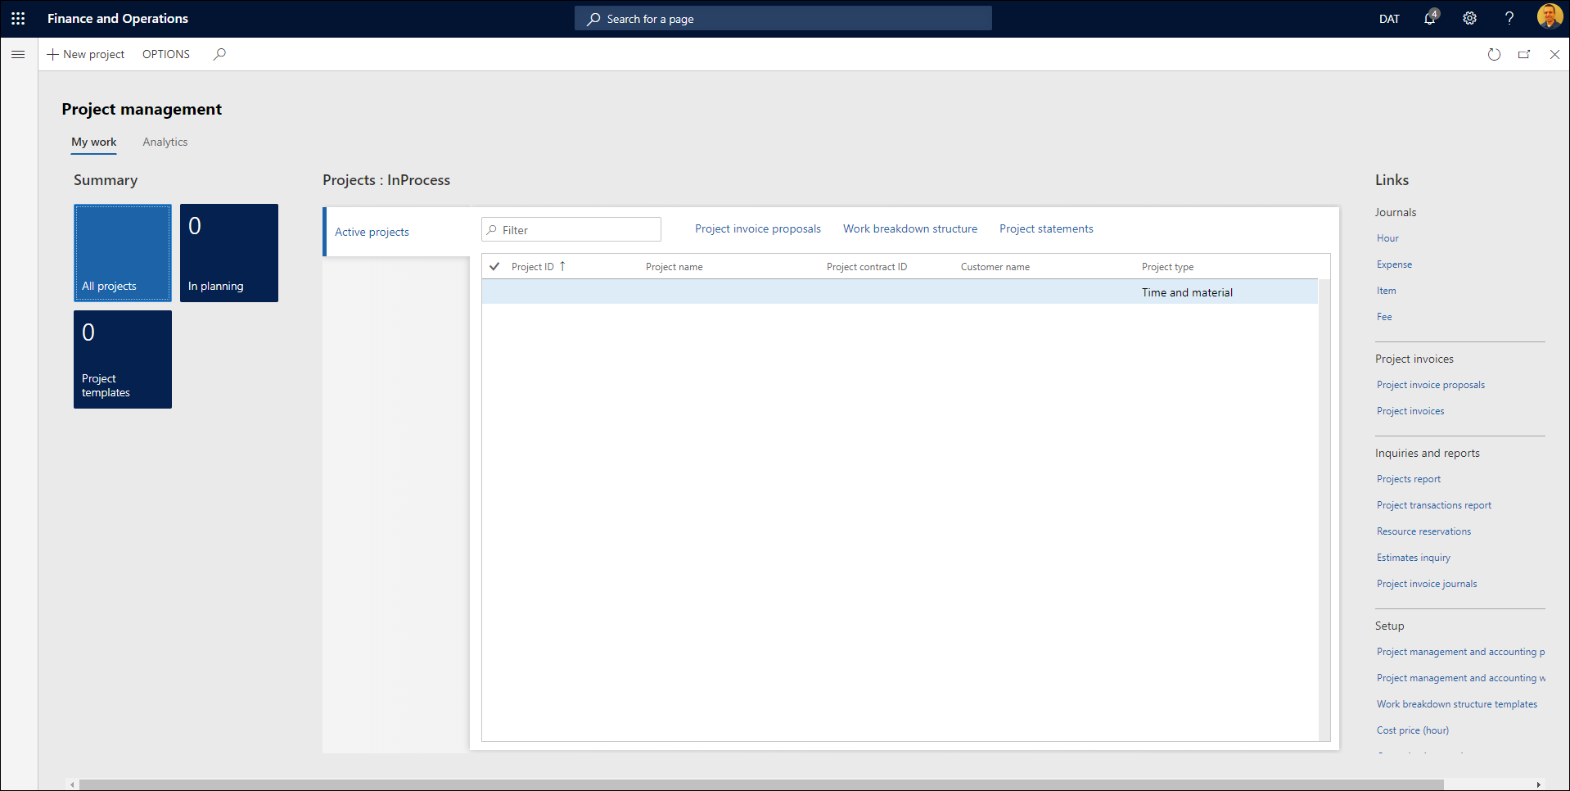This screenshot has height=791, width=1570.
Task: Open Project invoice proposals above the grid
Action: tap(758, 228)
